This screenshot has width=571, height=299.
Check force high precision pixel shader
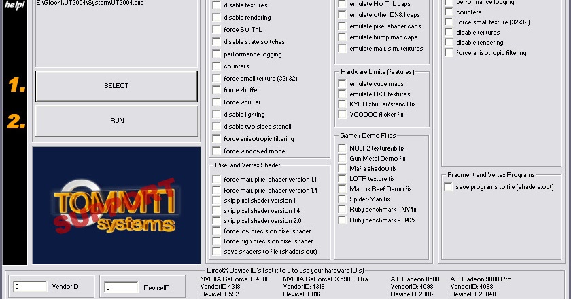[217, 241]
